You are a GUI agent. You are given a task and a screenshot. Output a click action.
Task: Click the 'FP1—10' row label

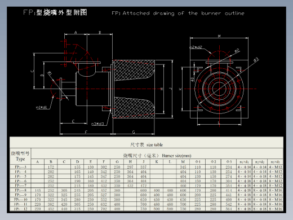point(21,200)
